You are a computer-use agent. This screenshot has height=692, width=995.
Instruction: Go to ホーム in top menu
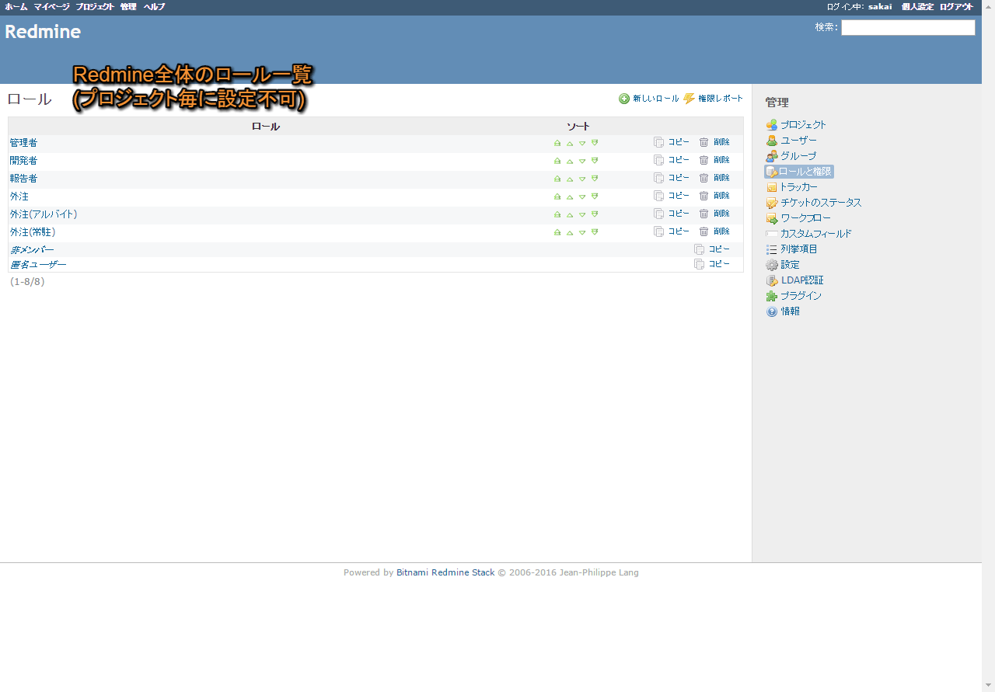(x=16, y=6)
